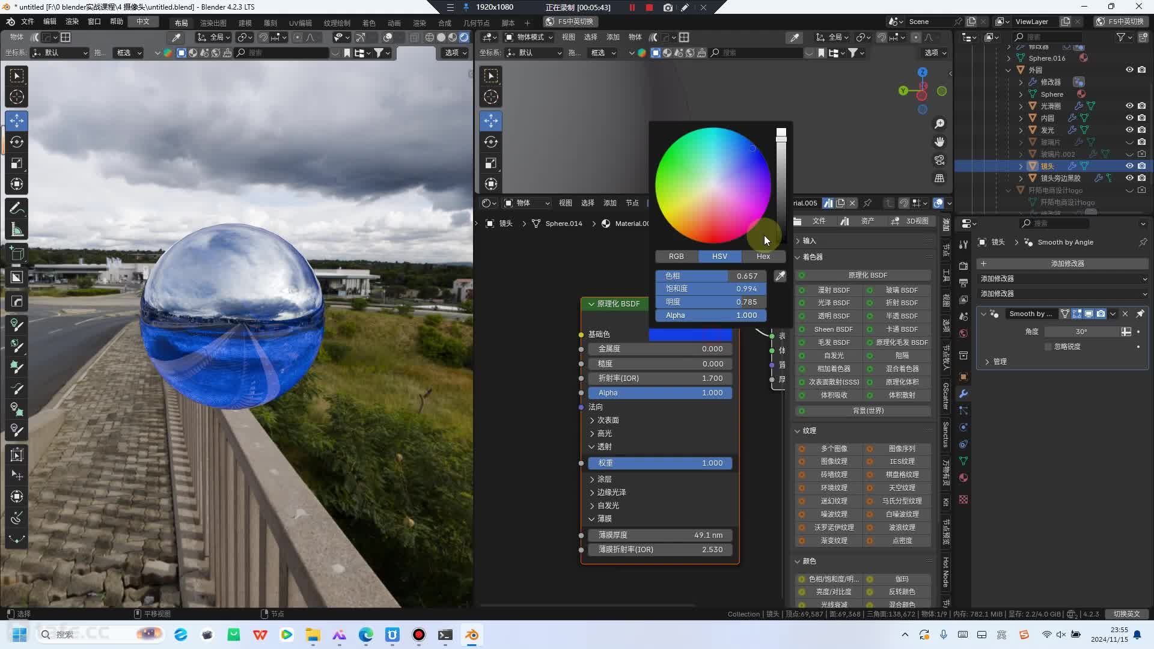Image resolution: width=1154 pixels, height=649 pixels.
Task: Click the 添加修改器 button
Action: coord(1063,264)
